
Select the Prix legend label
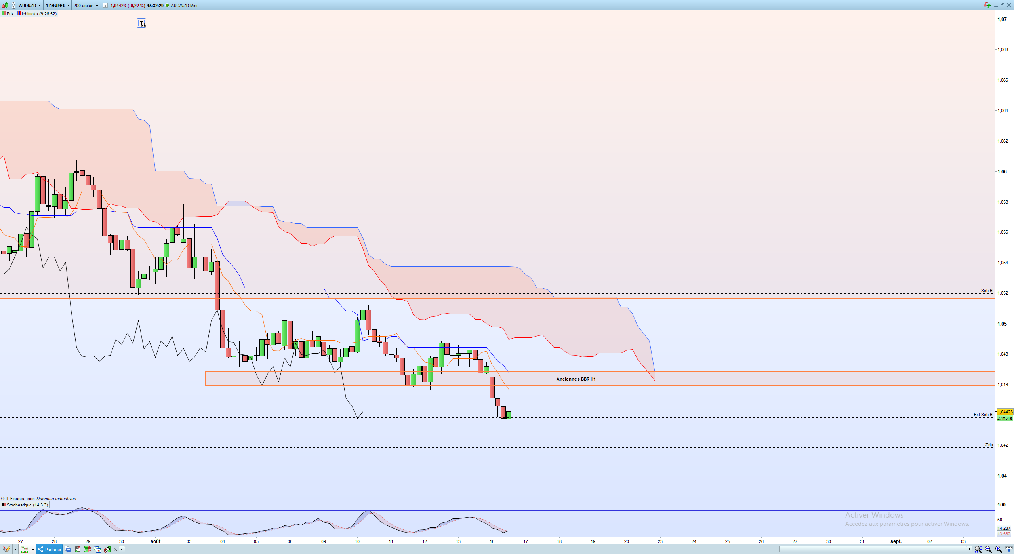coord(8,14)
